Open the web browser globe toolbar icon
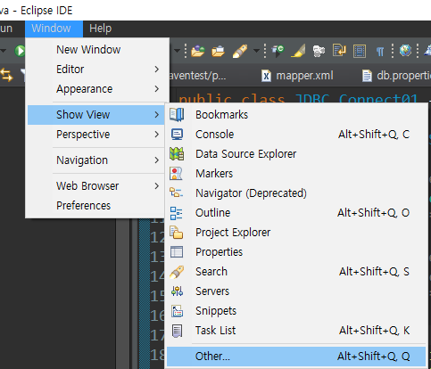Image resolution: width=431 pixels, height=369 pixels. 405,51
